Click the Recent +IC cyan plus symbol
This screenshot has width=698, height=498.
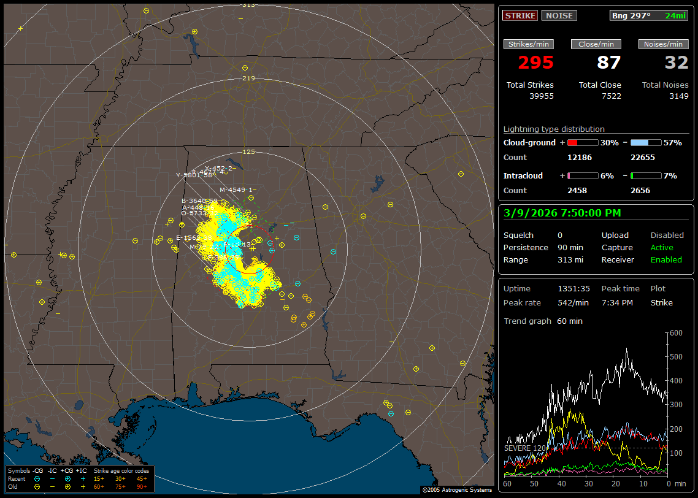tap(83, 478)
